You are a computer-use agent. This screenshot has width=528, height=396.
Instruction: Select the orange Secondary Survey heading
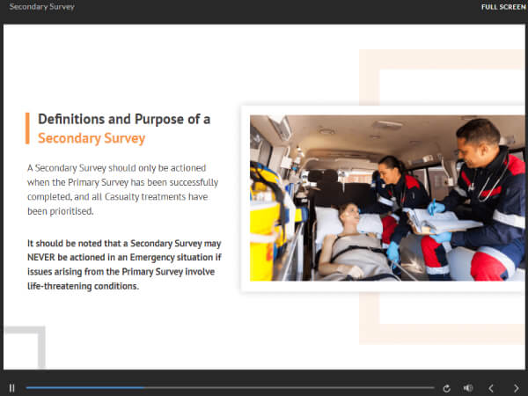[92, 138]
